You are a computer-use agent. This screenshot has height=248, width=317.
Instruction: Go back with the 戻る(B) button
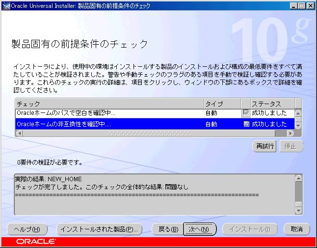(x=168, y=229)
